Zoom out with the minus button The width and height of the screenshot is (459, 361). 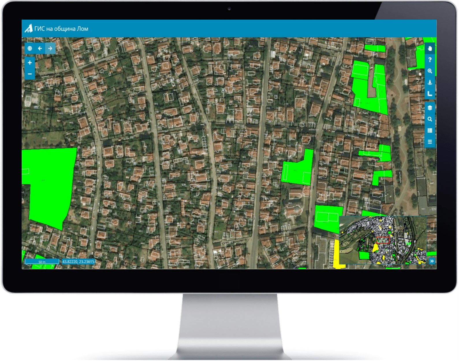pyautogui.click(x=30, y=74)
